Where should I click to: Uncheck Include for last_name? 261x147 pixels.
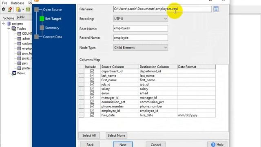(92, 76)
